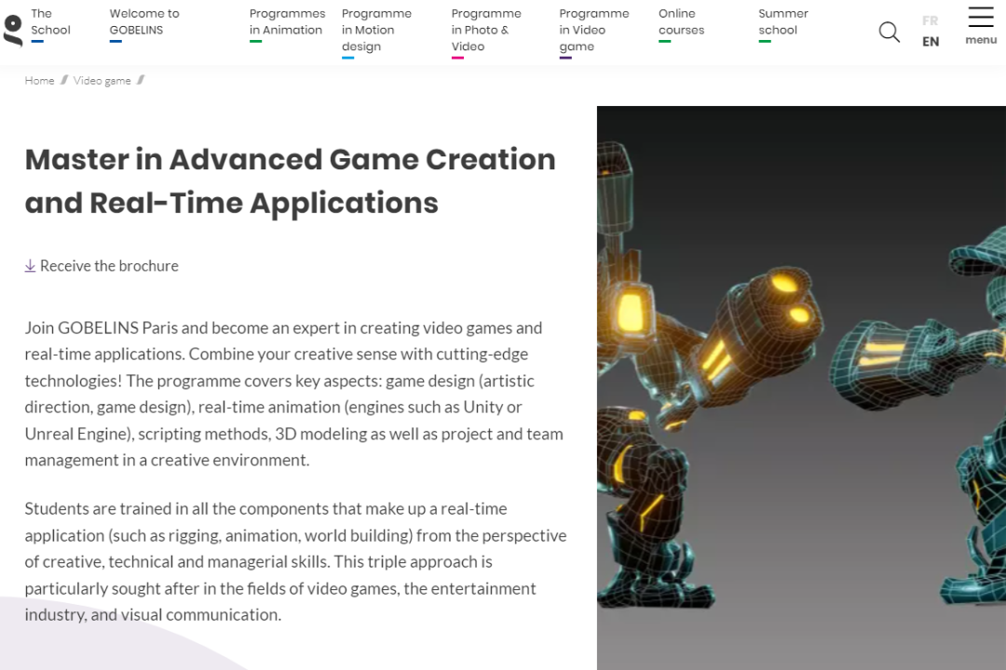Viewport: 1006px width, 670px height.
Task: Open Welcome to GOBELINS menu
Action: tap(144, 21)
